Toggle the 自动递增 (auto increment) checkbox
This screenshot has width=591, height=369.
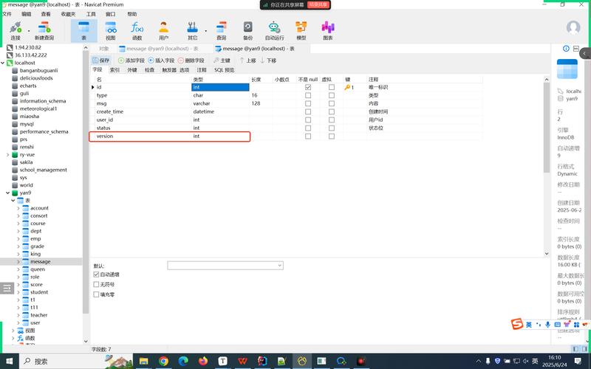click(96, 275)
